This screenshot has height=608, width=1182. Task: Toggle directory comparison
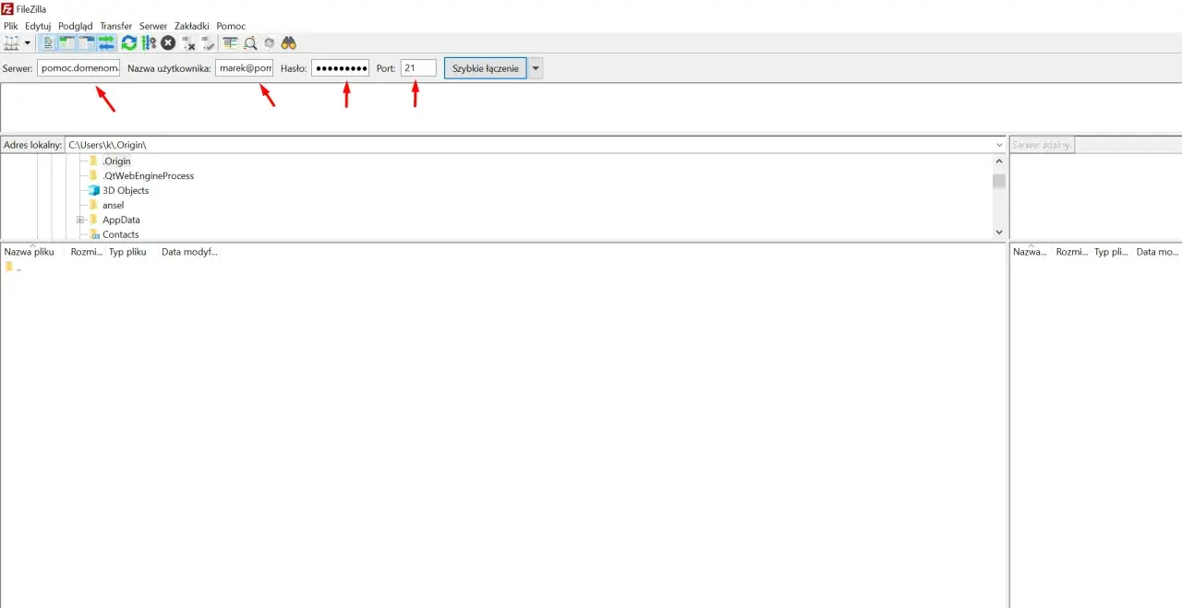tap(250, 42)
